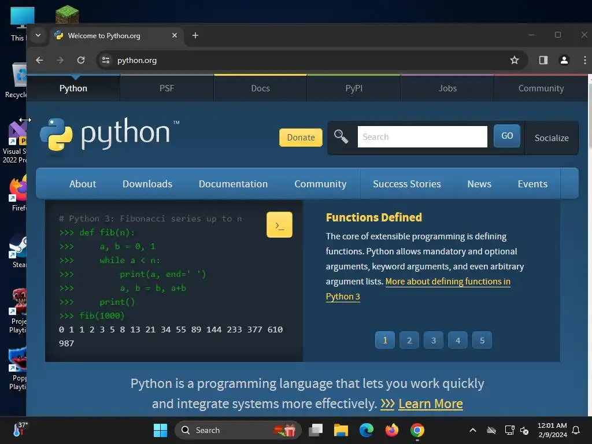Viewport: 592px width, 444px height.
Task: Open the Chrome profile icon
Action: coord(564,60)
